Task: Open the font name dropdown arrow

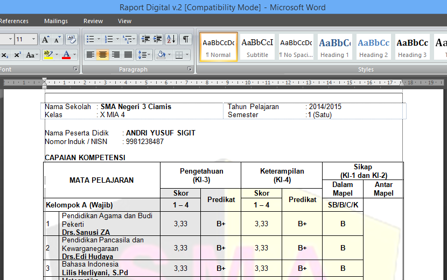Action: [x=11, y=39]
